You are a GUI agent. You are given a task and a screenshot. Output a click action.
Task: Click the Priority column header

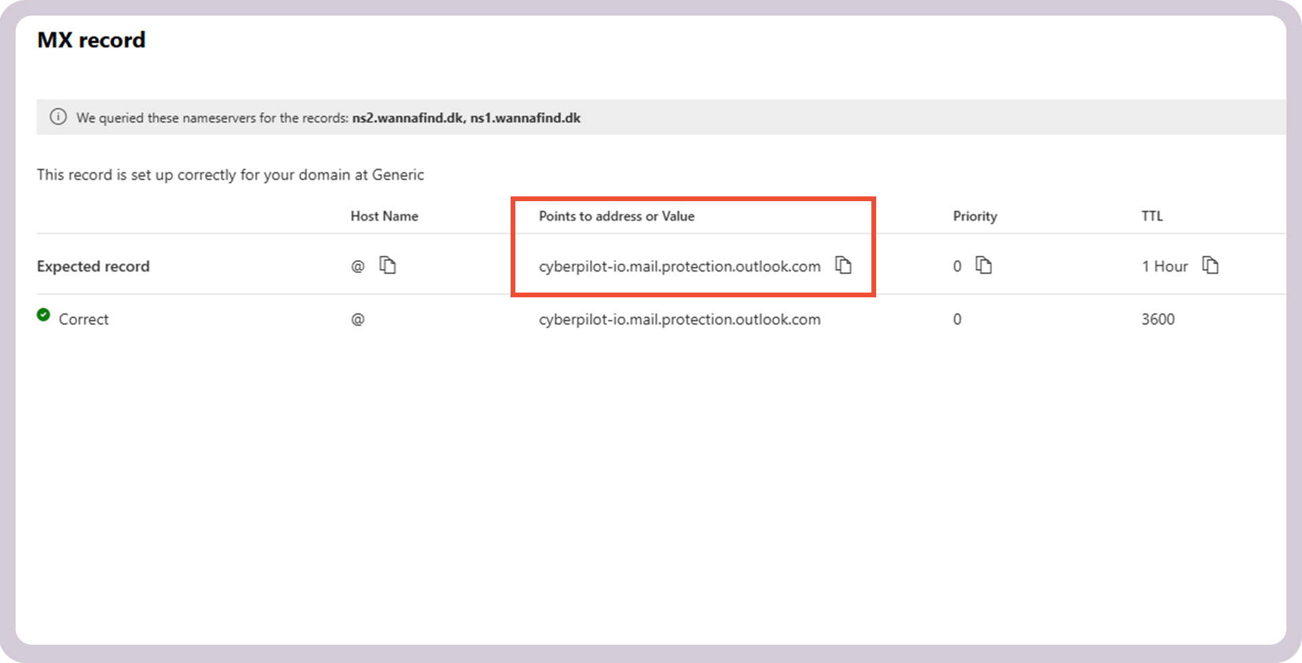click(x=974, y=216)
